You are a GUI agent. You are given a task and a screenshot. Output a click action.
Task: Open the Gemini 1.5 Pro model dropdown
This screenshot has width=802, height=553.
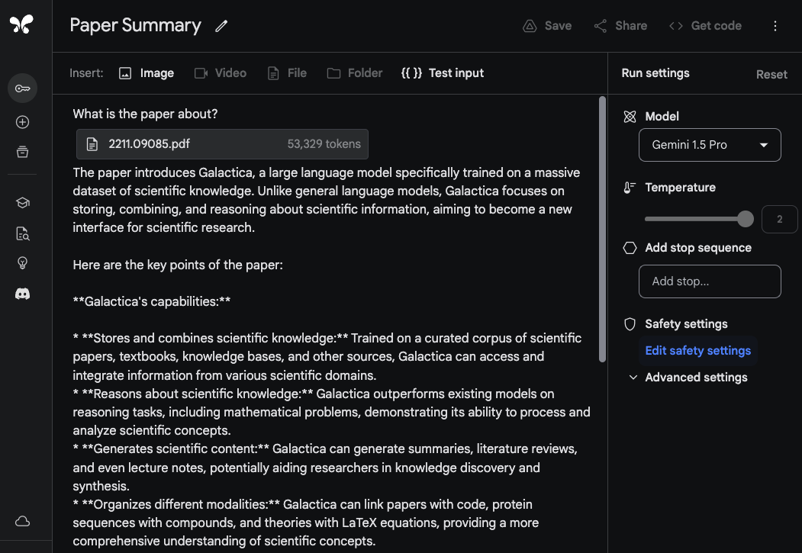[709, 145]
